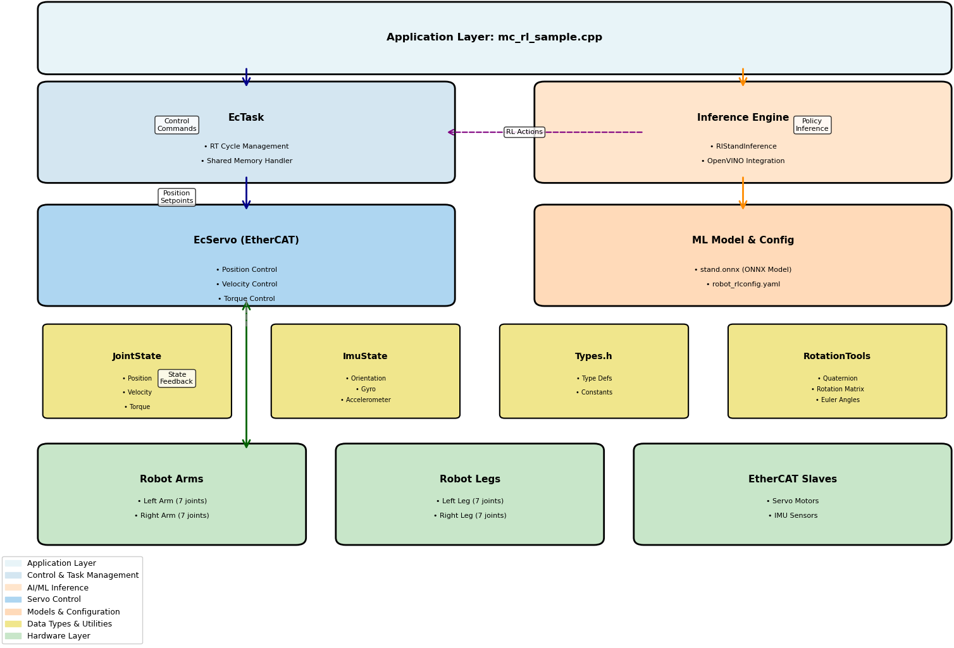Viewport: 954px width, 648px height.
Task: Click the State Feedback label
Action: pos(177,377)
